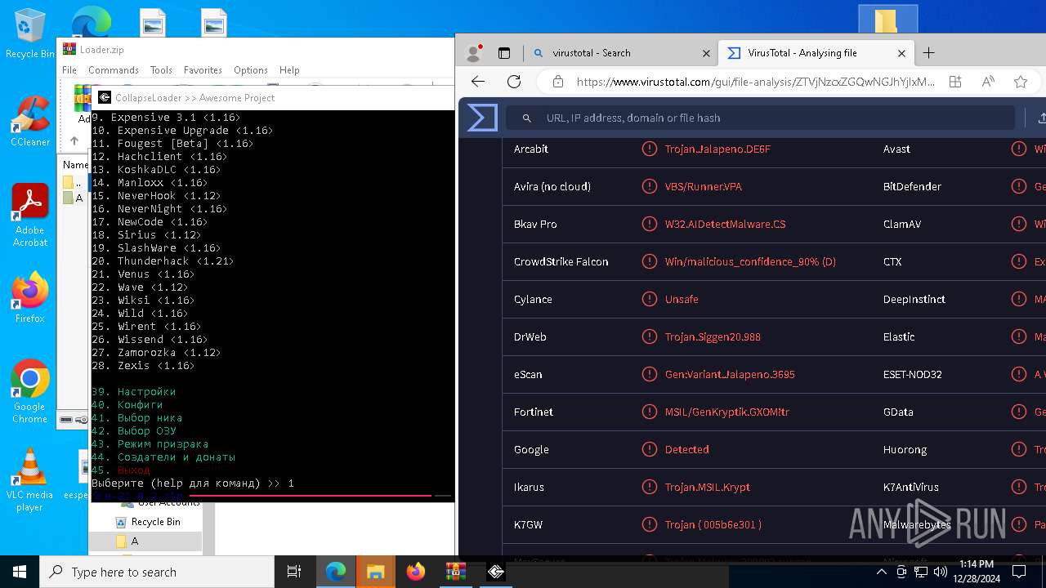View site information lock icon

pyautogui.click(x=558, y=82)
